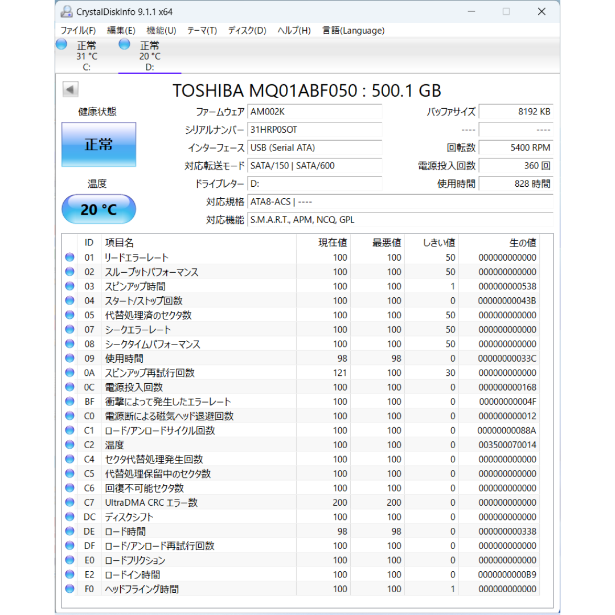Screen dimensions: 615x615
Task: Click the transfer mode field SATA/150 | SATA/600
Action: 314,166
